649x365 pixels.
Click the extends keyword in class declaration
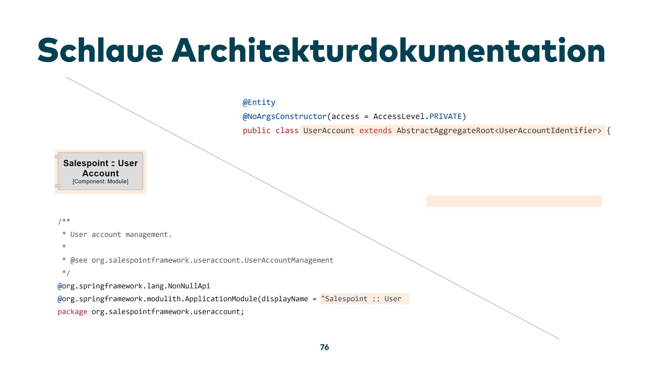pos(375,130)
